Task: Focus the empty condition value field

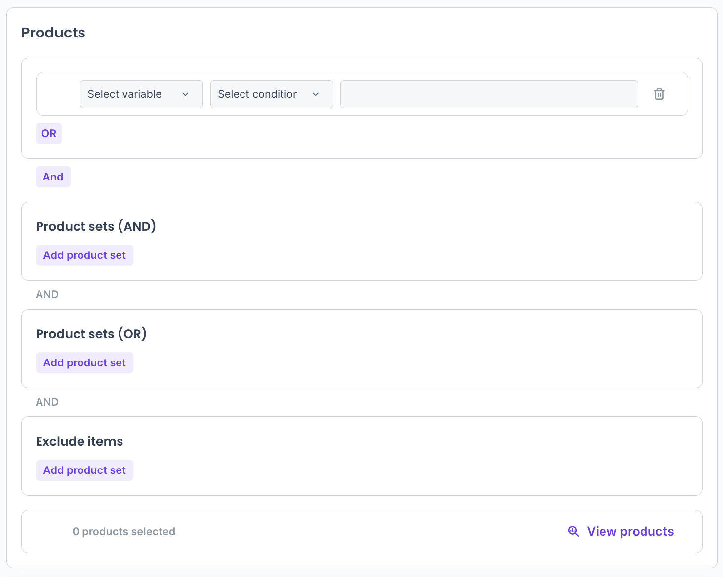Action: (488, 94)
